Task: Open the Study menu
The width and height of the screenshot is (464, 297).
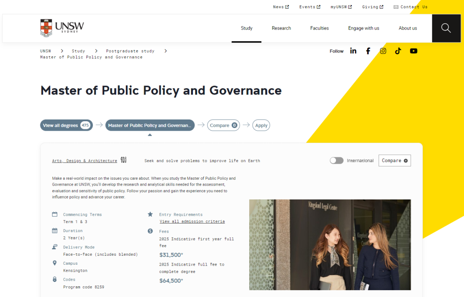Action: pos(247,28)
